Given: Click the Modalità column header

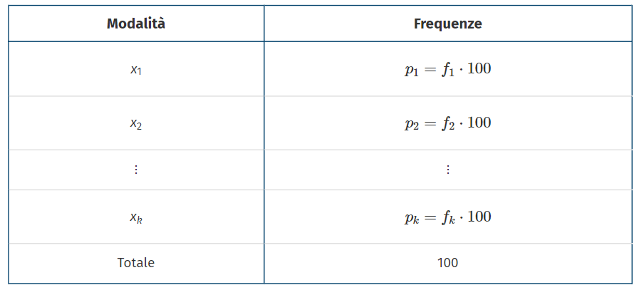Looking at the screenshot, I should pos(135,24).
